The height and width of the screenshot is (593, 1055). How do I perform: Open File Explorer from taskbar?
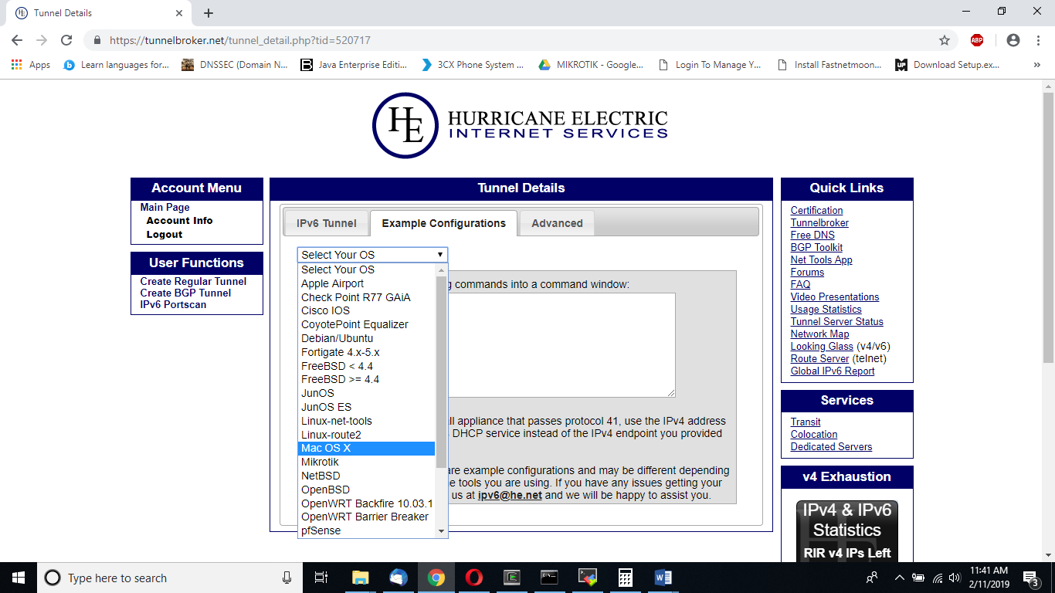click(x=361, y=578)
